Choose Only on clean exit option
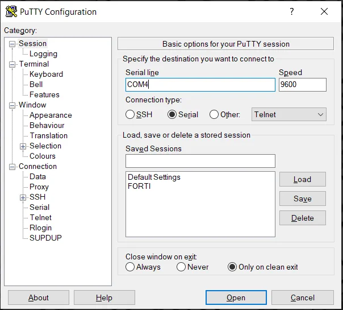343x310 pixels. click(x=232, y=267)
